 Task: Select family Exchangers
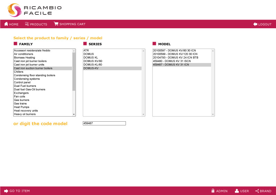coord(43,93)
